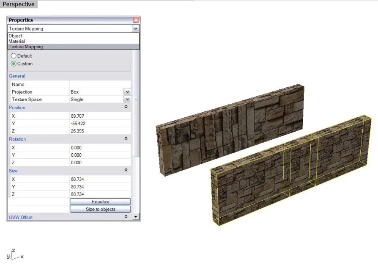This screenshot has width=378, height=271.
Task: Select Material in the dropdown list
Action: pos(74,41)
